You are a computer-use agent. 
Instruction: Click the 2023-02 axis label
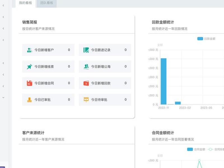point(185,108)
